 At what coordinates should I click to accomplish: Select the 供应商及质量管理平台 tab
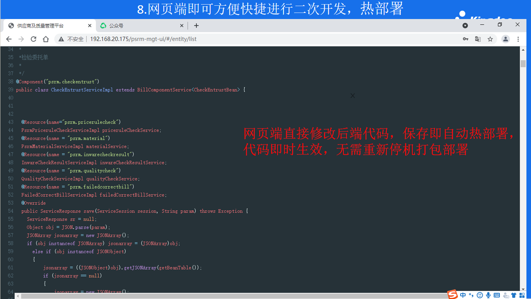tap(46, 26)
